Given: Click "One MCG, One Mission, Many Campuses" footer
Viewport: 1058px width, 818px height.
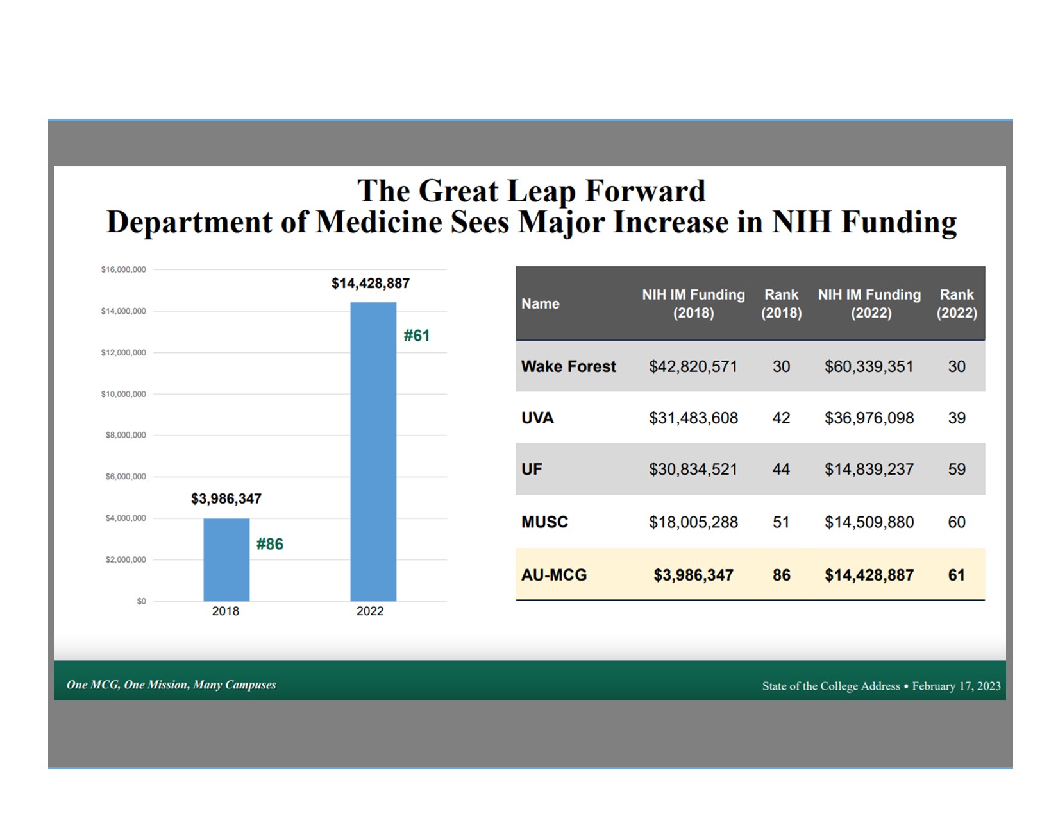Looking at the screenshot, I should point(171,685).
